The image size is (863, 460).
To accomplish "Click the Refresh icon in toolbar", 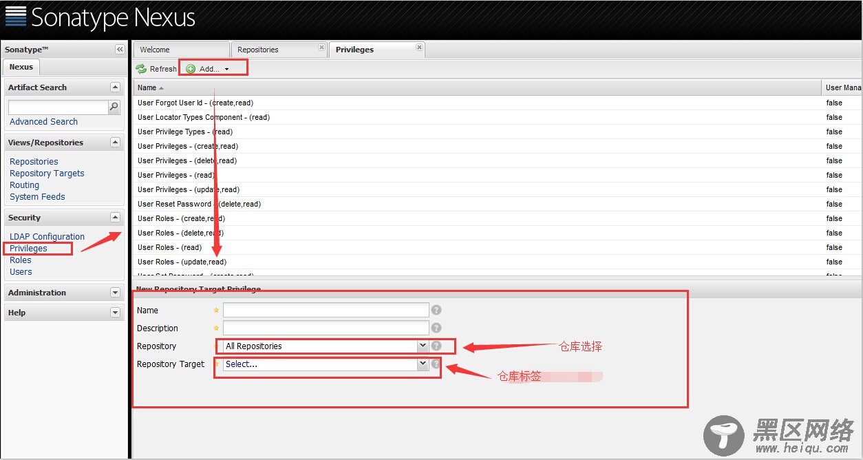I will tap(141, 69).
